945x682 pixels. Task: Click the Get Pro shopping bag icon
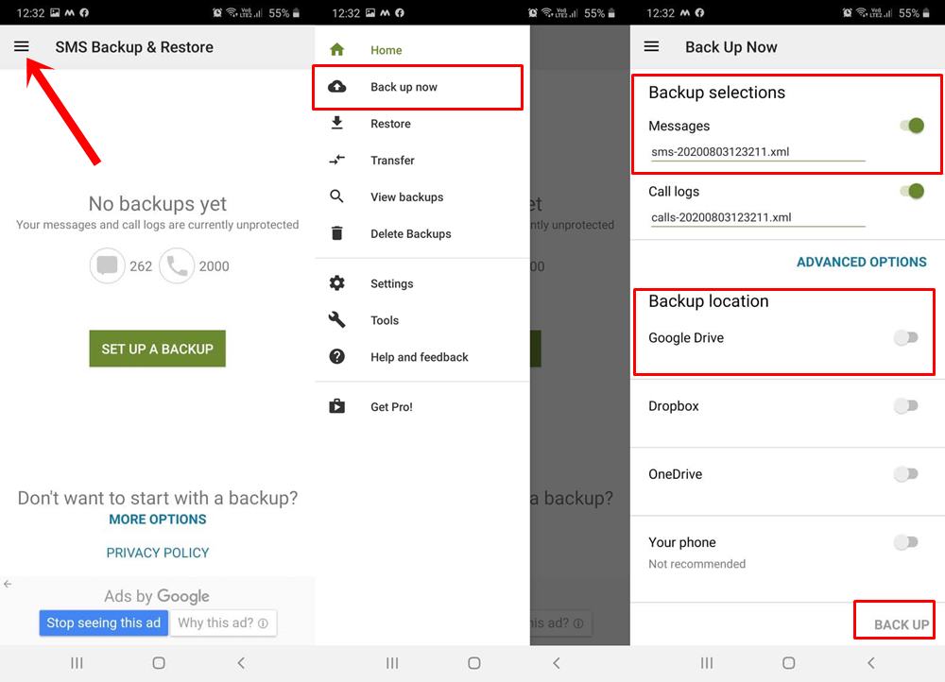point(337,407)
